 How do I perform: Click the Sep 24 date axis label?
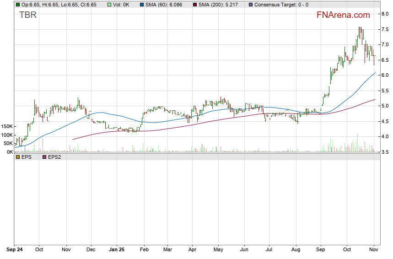(14, 250)
